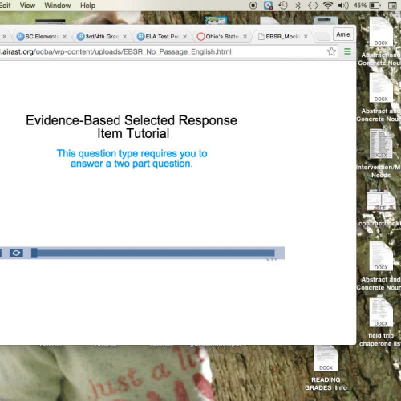Screen dimensions: 401x401
Task: Select the top Abstract and Concrete Nouns DOCX desktop file
Action: pos(381,31)
